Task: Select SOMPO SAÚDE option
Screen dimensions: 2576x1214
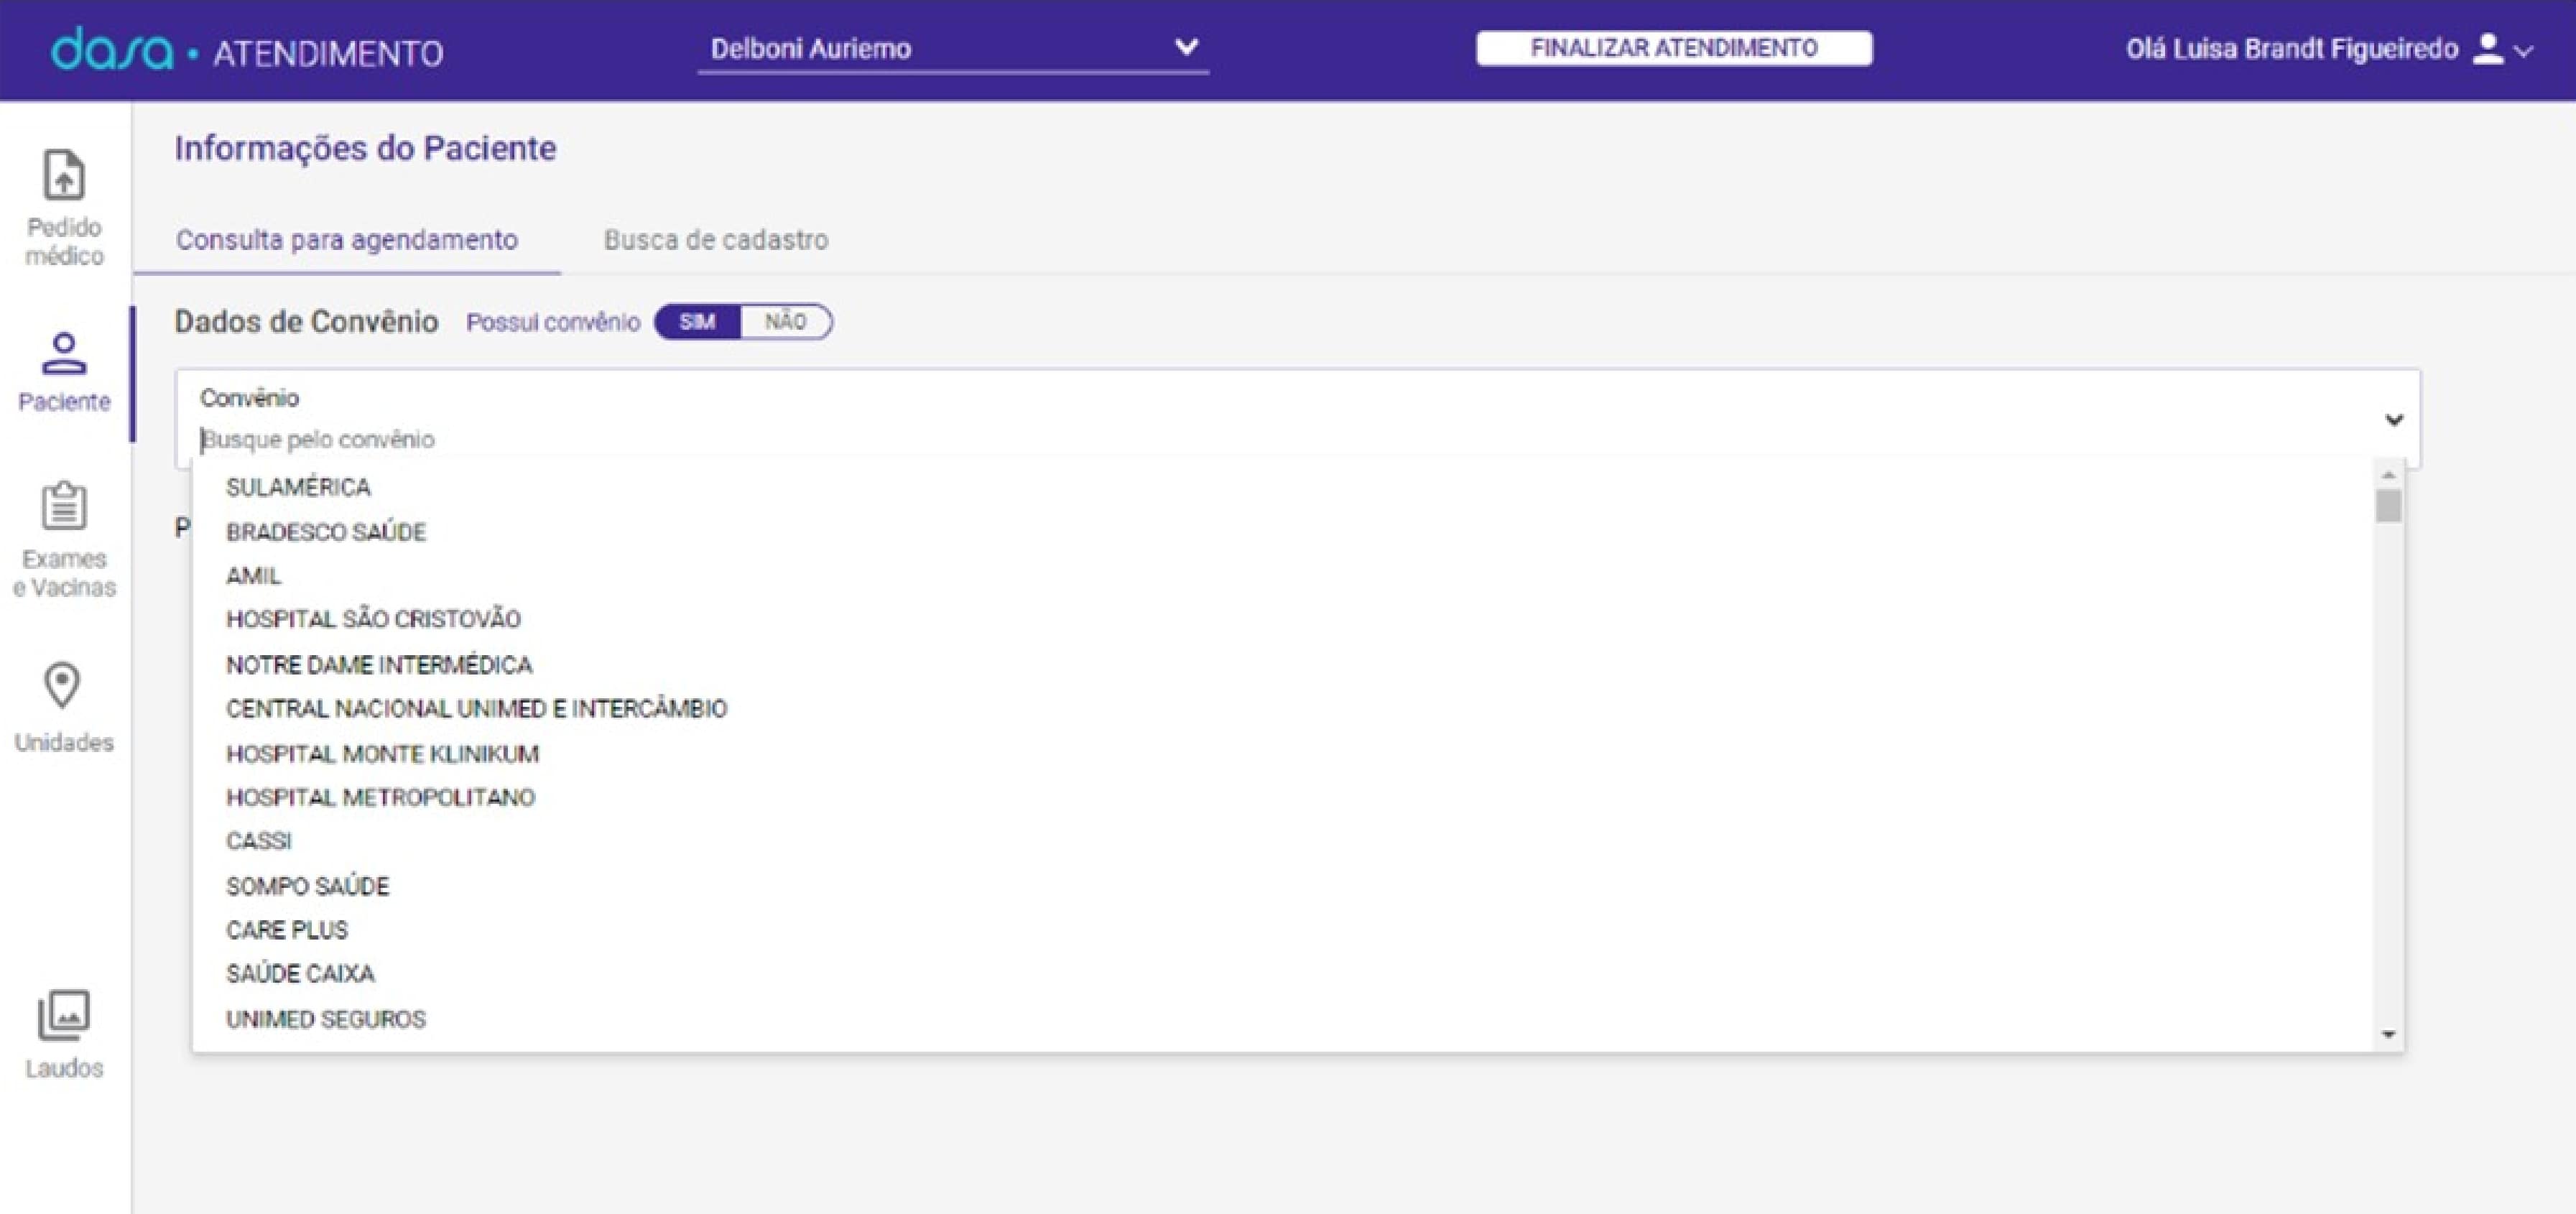Action: click(1283, 886)
